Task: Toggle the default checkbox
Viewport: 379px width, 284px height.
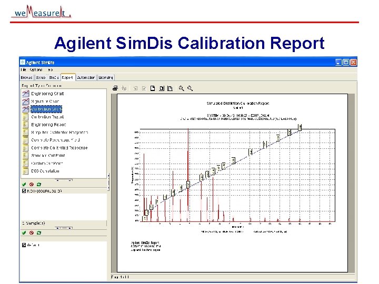Action: [x=24, y=245]
